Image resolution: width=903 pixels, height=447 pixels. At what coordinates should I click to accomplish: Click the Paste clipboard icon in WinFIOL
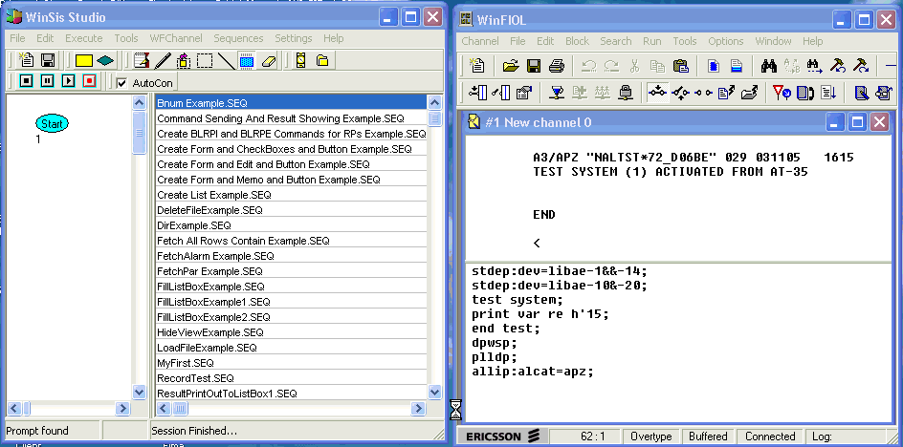point(681,66)
